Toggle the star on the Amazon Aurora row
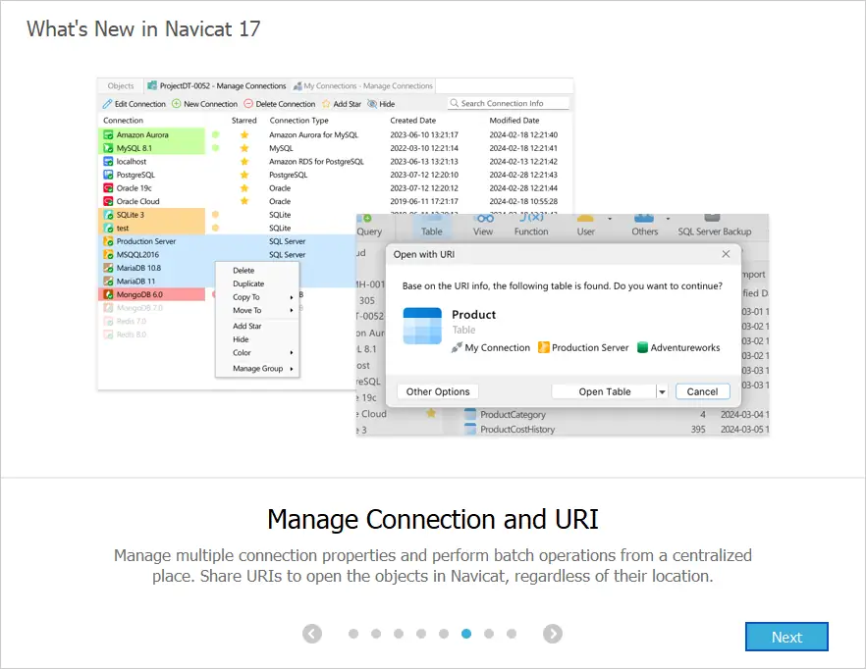This screenshot has width=866, height=669. [244, 134]
